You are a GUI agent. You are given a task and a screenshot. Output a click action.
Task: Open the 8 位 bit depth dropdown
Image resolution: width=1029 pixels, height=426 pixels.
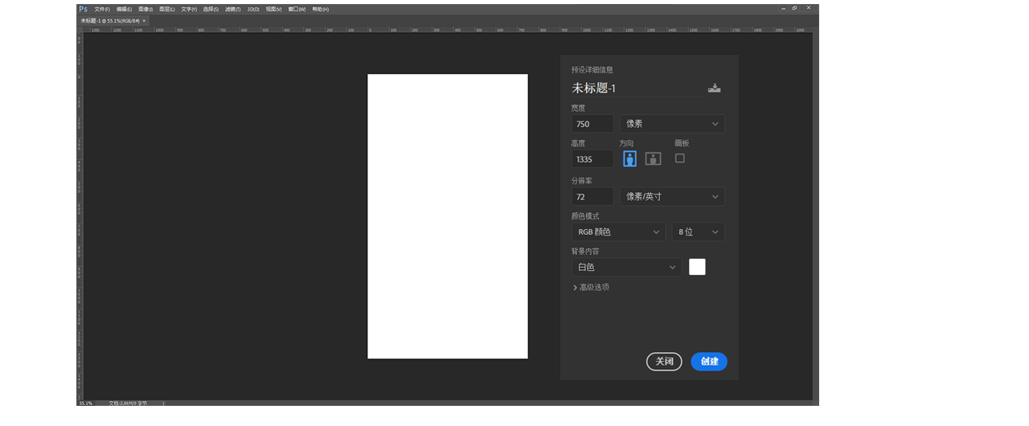(x=697, y=232)
